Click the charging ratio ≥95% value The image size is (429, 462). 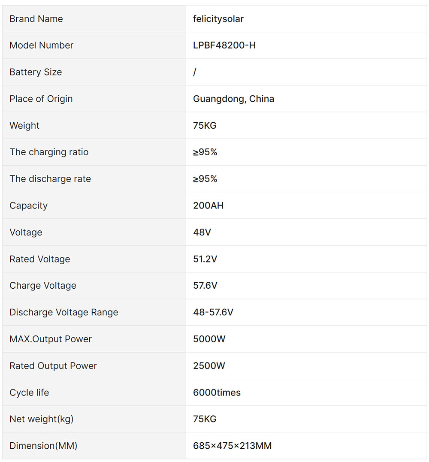(x=205, y=152)
